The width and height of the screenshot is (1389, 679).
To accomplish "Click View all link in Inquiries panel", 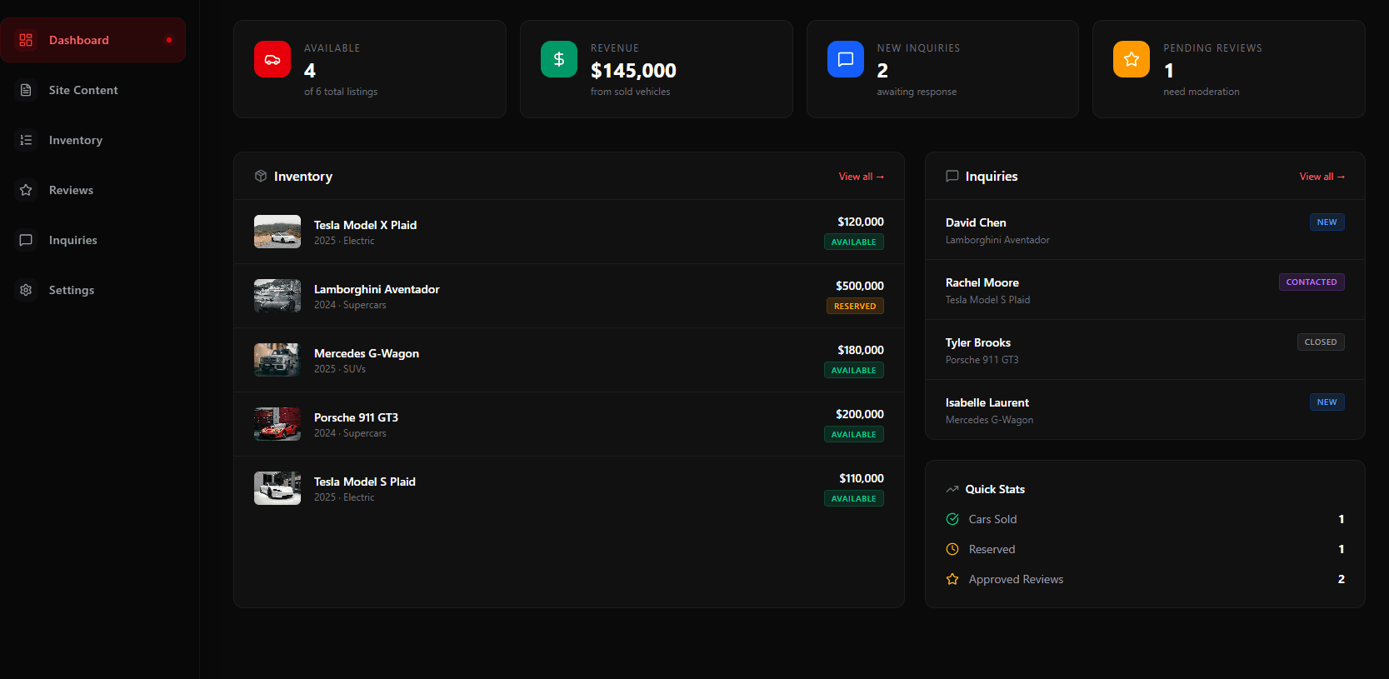I will (x=1322, y=177).
